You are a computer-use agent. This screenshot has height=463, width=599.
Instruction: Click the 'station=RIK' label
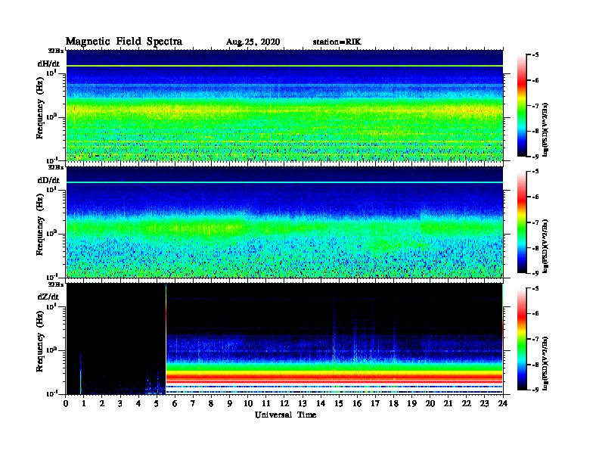(x=337, y=42)
